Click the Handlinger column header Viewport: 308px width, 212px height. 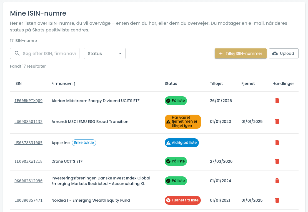(x=283, y=83)
